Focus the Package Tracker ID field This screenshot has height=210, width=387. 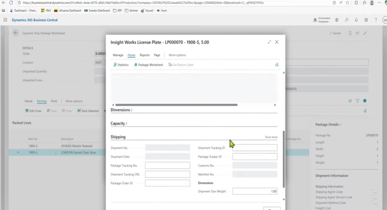point(255,156)
